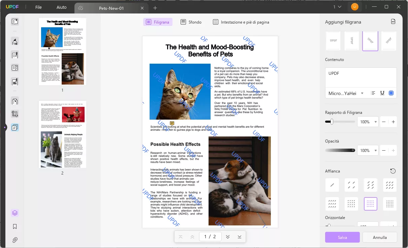Adjust the Rapporto di Filigrana slider handle

pyautogui.click(x=332, y=122)
